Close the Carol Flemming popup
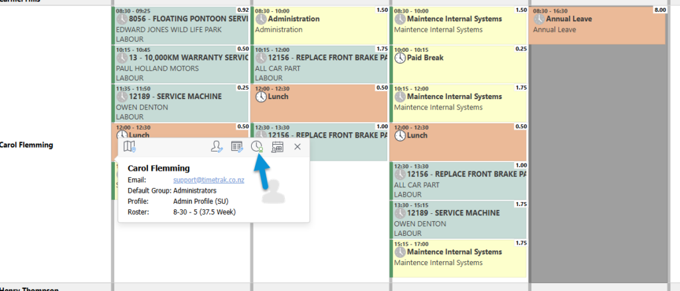 tap(297, 147)
